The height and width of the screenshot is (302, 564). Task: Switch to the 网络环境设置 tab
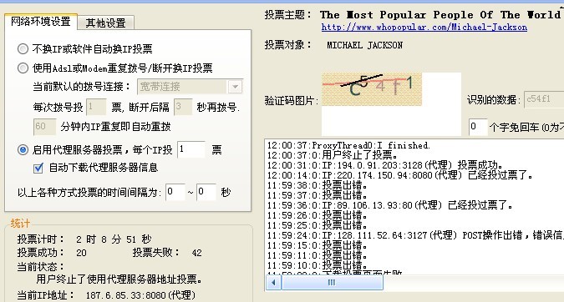pyautogui.click(x=41, y=22)
